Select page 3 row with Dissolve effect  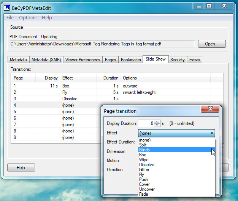tap(117, 99)
